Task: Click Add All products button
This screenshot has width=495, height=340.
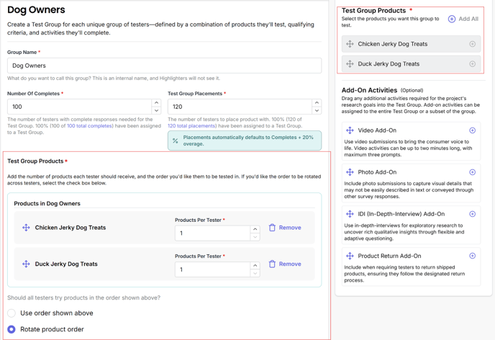Action: [463, 19]
